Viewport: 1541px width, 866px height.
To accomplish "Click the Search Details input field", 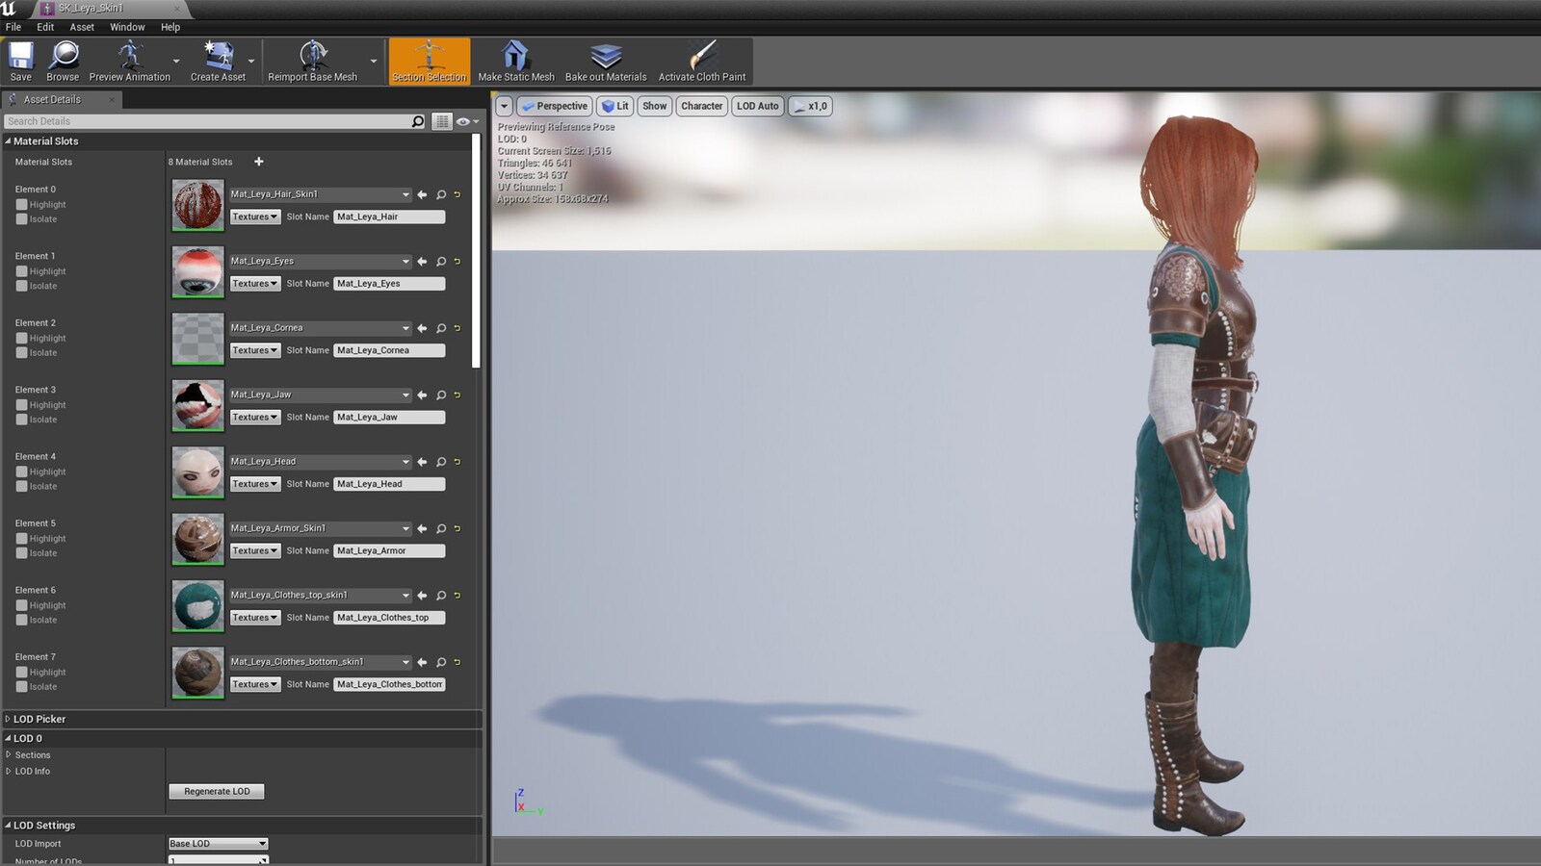I will [207, 121].
